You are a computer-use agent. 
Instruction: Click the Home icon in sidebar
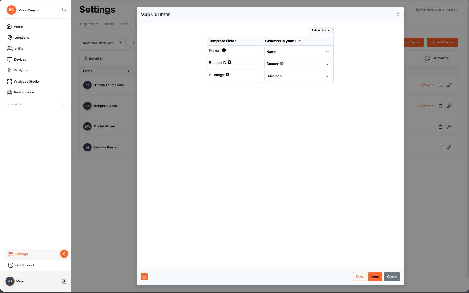click(x=9, y=27)
